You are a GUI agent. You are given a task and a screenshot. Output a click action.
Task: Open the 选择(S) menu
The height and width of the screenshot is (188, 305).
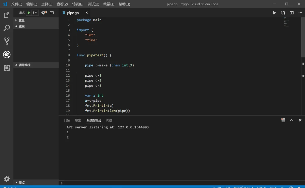click(x=47, y=4)
